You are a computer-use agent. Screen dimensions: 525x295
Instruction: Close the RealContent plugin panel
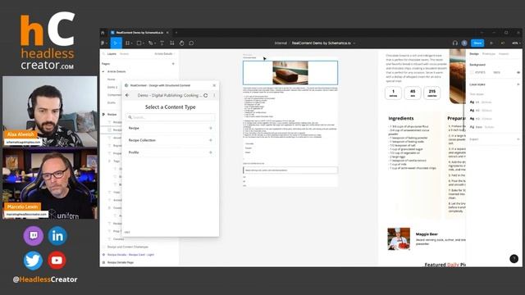click(214, 85)
